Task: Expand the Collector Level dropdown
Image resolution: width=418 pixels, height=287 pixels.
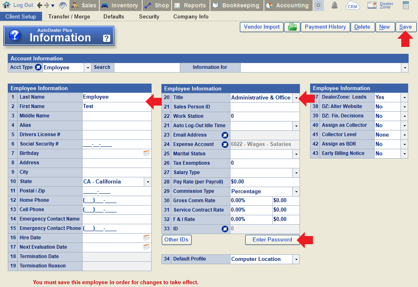Action: [405, 135]
